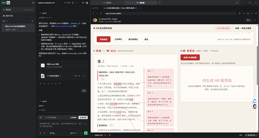Click the page vertical scrollbar
This screenshot has width=259, height=138.
(x=257, y=66)
